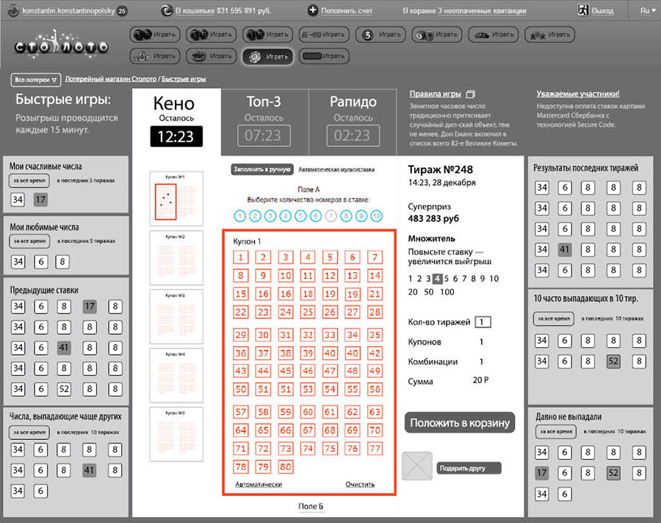Click the gift image placeholder near Подарить другу
The image size is (661, 523).
pyautogui.click(x=418, y=467)
